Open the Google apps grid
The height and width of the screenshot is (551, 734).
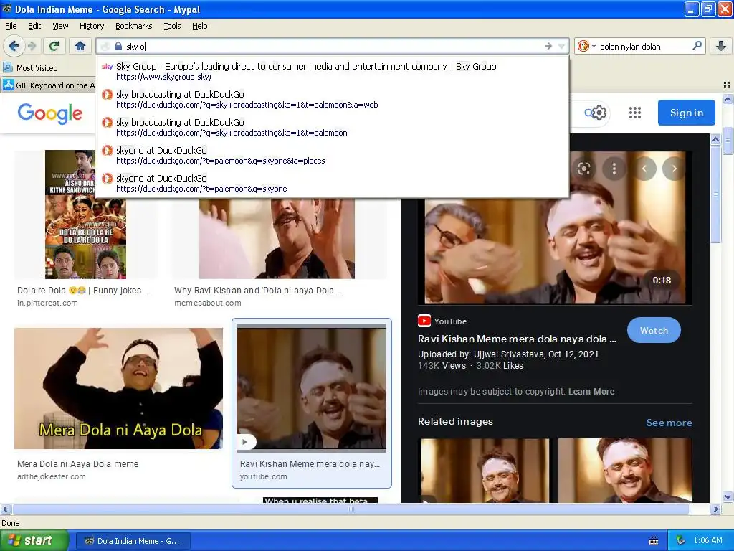tap(635, 113)
